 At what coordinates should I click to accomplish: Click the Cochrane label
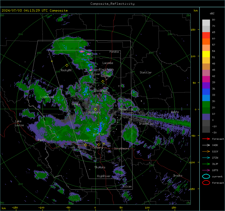82,140
